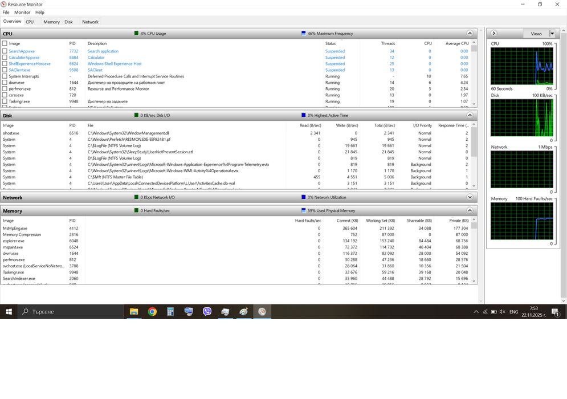Click the Disk list scroll down arrow
This screenshot has height=399, width=567.
[x=474, y=186]
